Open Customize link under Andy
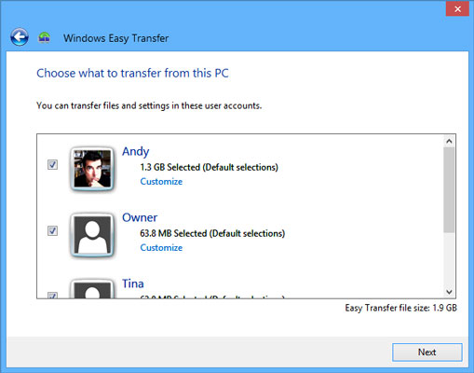474x373 pixels. 161,182
